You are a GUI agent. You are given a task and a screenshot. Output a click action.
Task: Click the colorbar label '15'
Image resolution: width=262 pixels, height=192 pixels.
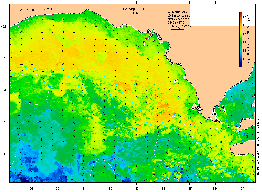(x=245, y=34)
